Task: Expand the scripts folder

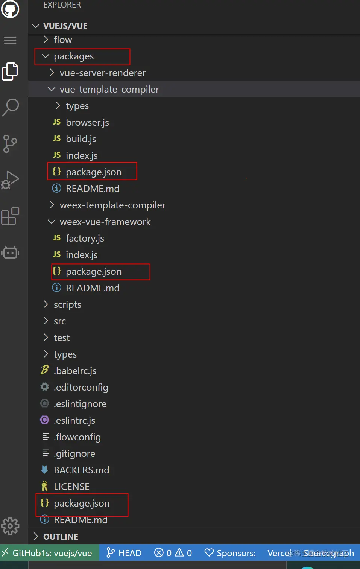Action: (194, 304)
